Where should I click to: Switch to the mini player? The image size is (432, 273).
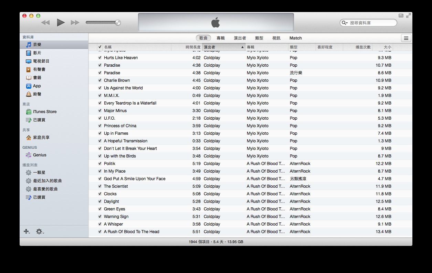[401, 15]
